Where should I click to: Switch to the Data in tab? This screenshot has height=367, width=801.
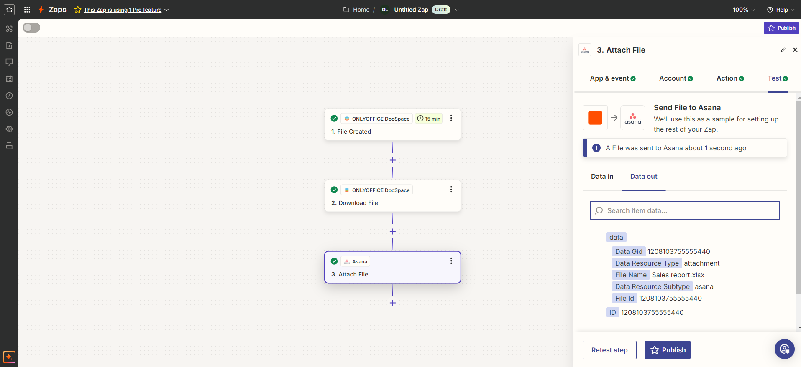tap(602, 176)
